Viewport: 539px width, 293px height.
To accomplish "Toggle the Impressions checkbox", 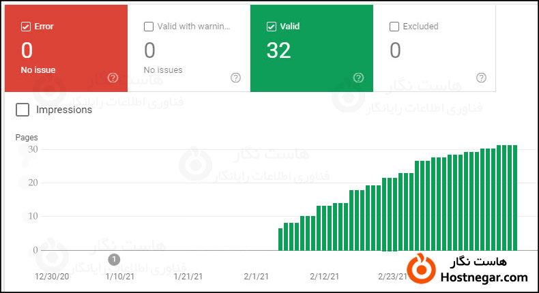I will 23,110.
